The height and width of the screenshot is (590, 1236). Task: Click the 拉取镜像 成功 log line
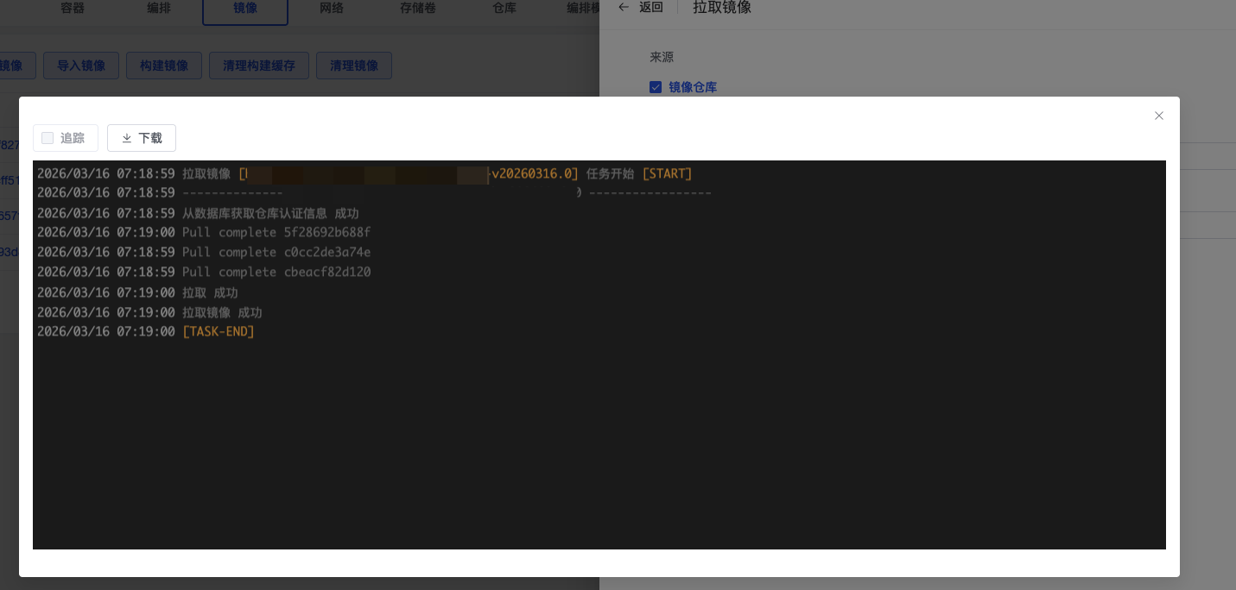[222, 312]
